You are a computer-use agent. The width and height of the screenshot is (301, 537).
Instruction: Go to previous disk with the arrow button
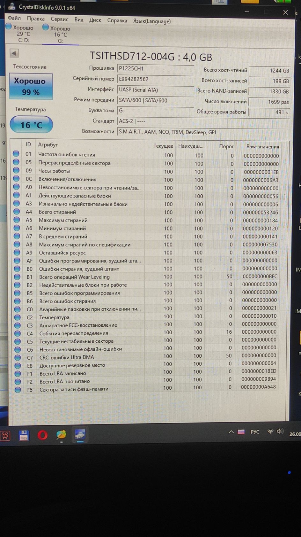point(14,53)
